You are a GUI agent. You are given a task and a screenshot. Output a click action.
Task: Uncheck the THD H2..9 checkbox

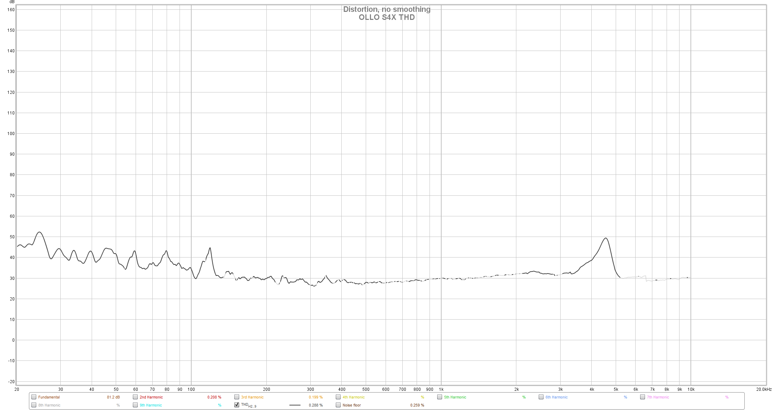237,405
